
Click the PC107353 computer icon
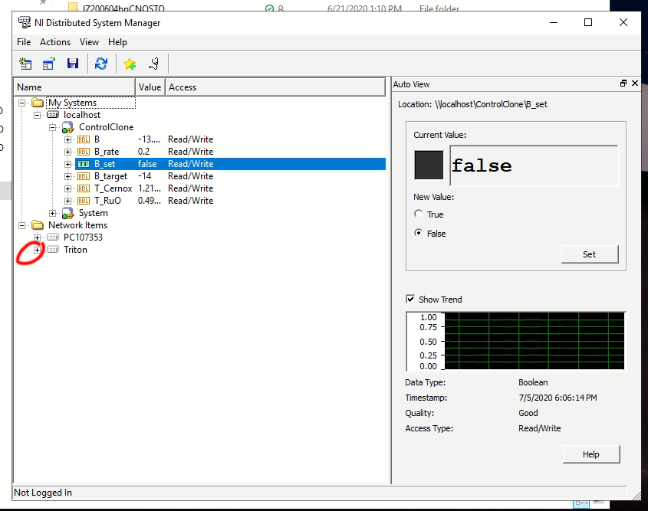point(52,237)
